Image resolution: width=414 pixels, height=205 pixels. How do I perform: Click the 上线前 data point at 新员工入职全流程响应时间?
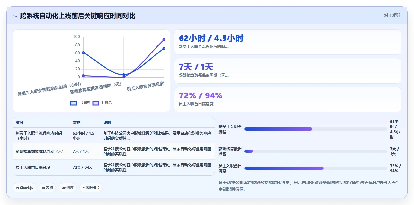tap(83, 53)
